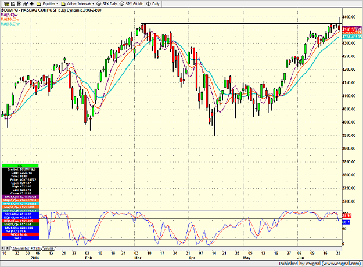Click the 2014 year label on time axis
The height and width of the screenshot is (267, 363).
35,258
